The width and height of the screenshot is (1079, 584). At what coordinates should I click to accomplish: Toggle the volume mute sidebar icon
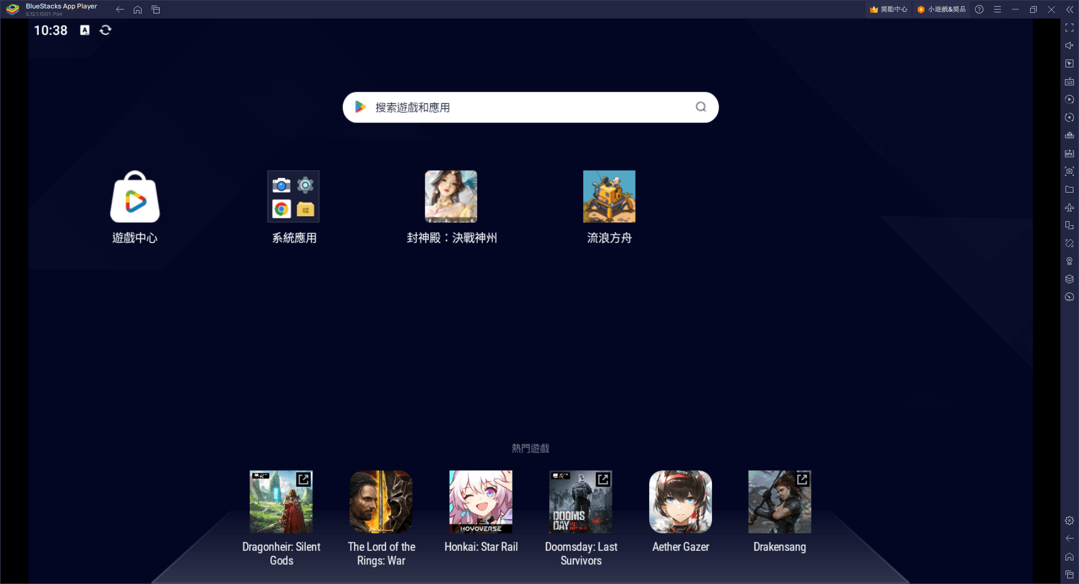tap(1069, 45)
